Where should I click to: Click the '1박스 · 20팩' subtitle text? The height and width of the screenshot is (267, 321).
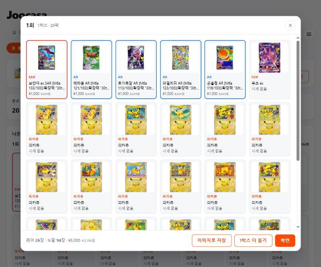[48, 25]
